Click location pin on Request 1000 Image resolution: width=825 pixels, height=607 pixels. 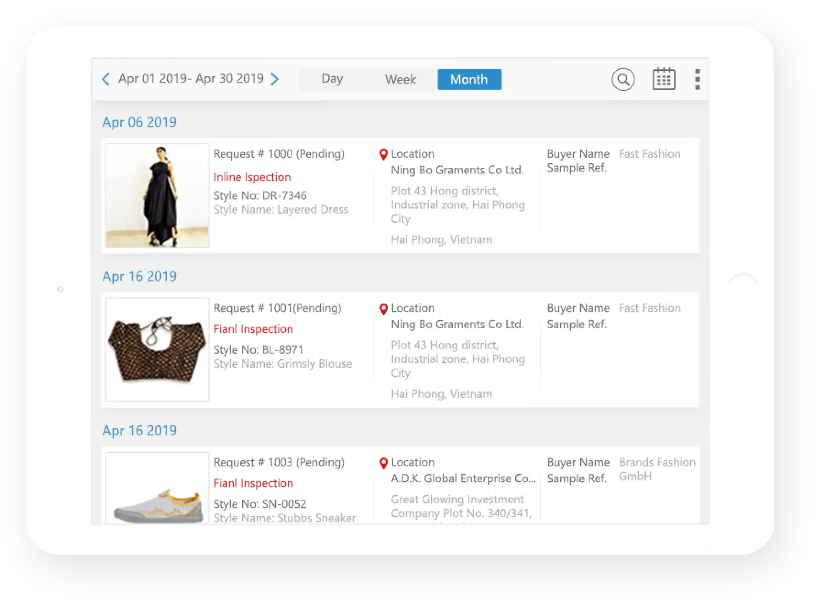pos(383,154)
